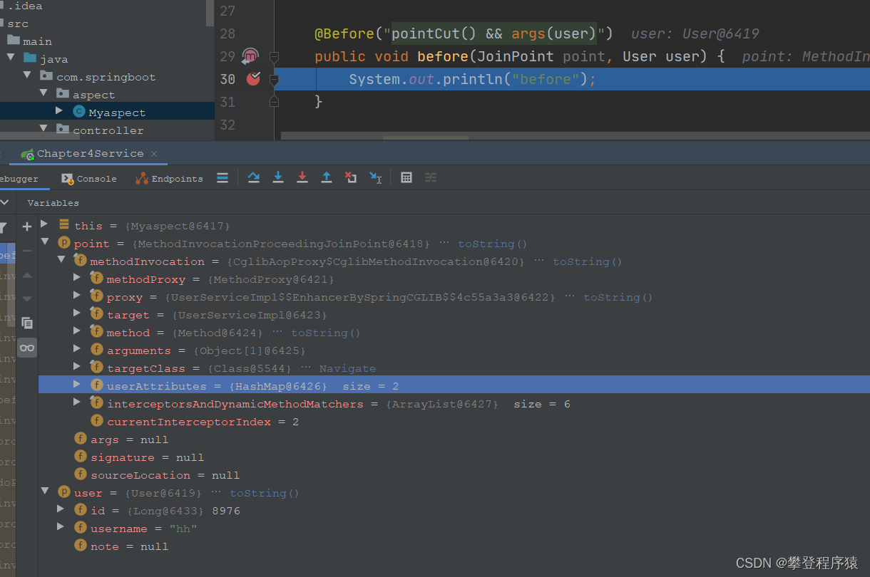Click the frames dropdown chevron
Screen dimensions: 870x577
4,203
